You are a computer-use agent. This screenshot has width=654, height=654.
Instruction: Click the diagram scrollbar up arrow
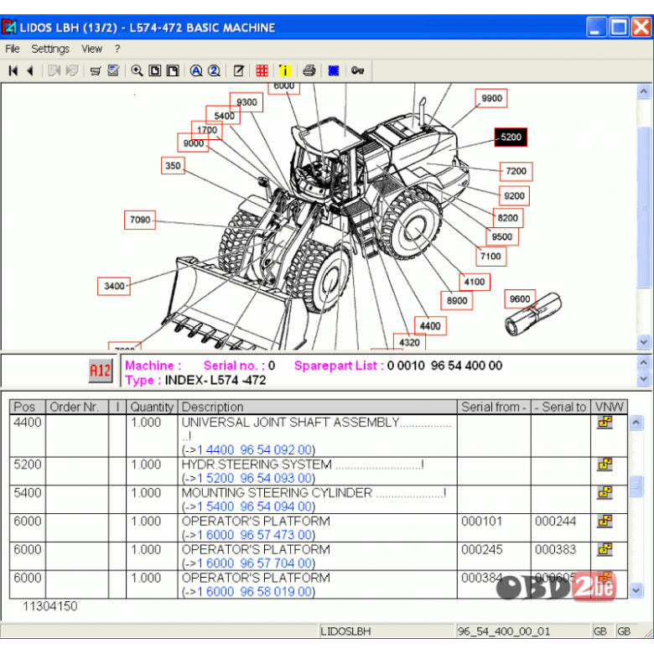click(x=644, y=91)
